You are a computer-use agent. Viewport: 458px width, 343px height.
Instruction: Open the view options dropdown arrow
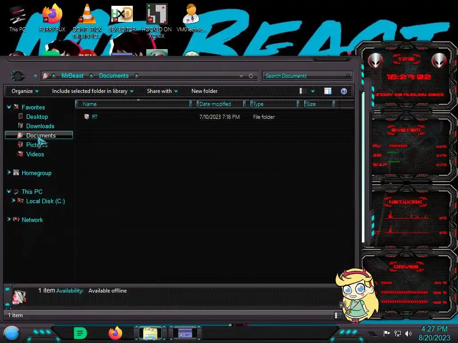(313, 91)
